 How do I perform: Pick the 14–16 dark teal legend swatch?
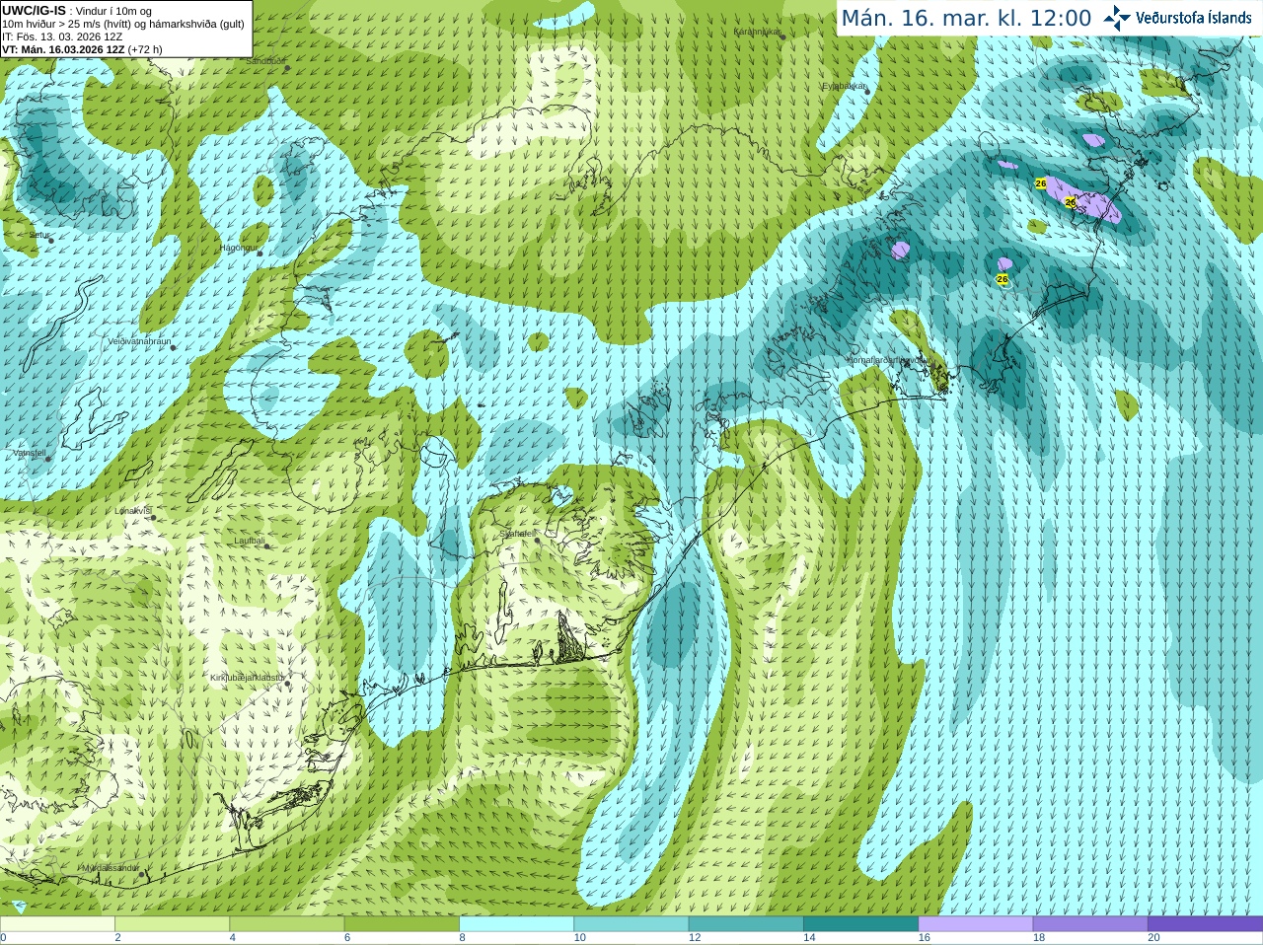pos(860,924)
